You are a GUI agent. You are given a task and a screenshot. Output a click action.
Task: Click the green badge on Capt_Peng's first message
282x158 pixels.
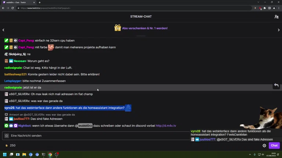coord(6,41)
